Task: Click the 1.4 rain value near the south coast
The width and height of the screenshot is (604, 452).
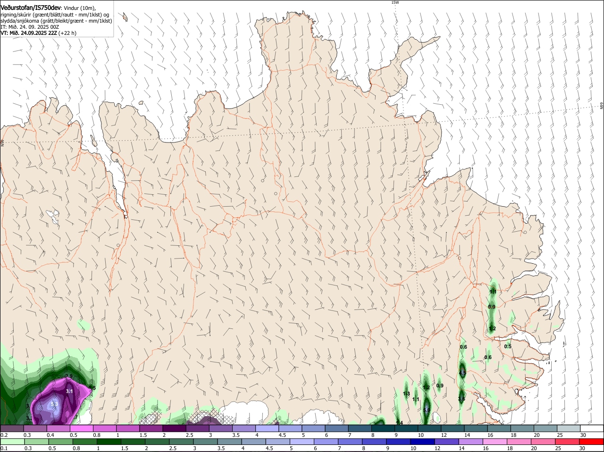Action: coord(399,422)
